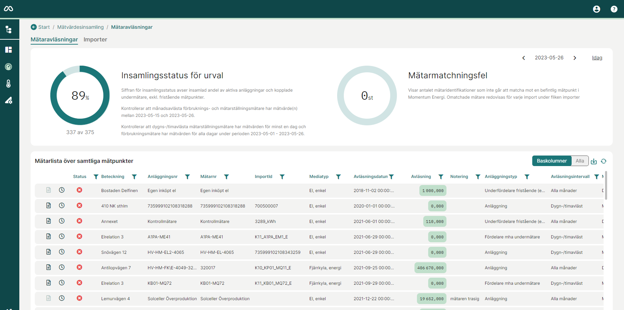Click 'Solceller Överproduktion' Anläggningsnr cell
The width and height of the screenshot is (624, 310).
pyautogui.click(x=172, y=299)
